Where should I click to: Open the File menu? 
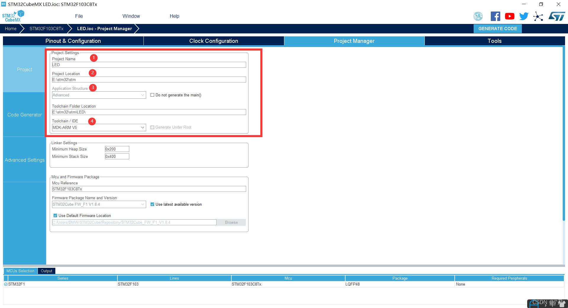tap(79, 16)
